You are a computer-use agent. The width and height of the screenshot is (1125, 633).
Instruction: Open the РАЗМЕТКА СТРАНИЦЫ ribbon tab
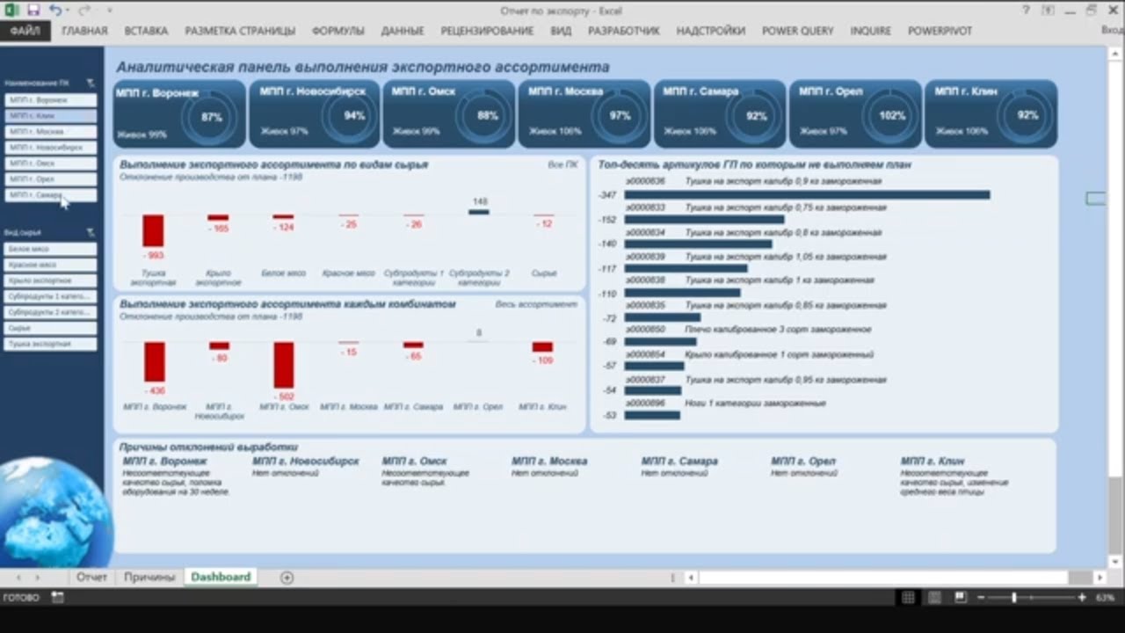click(x=240, y=31)
